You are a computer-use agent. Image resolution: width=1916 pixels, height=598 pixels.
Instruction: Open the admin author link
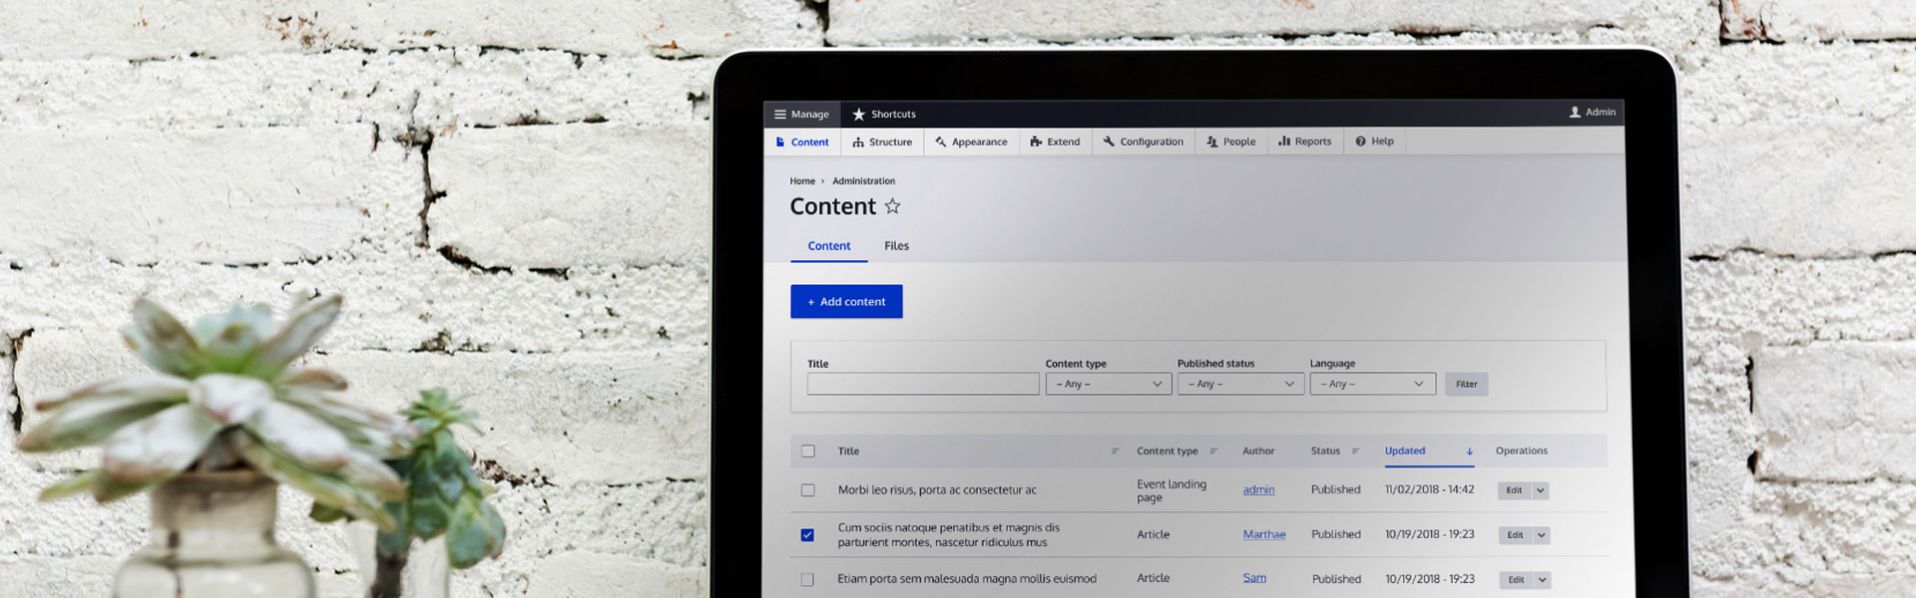(1258, 490)
